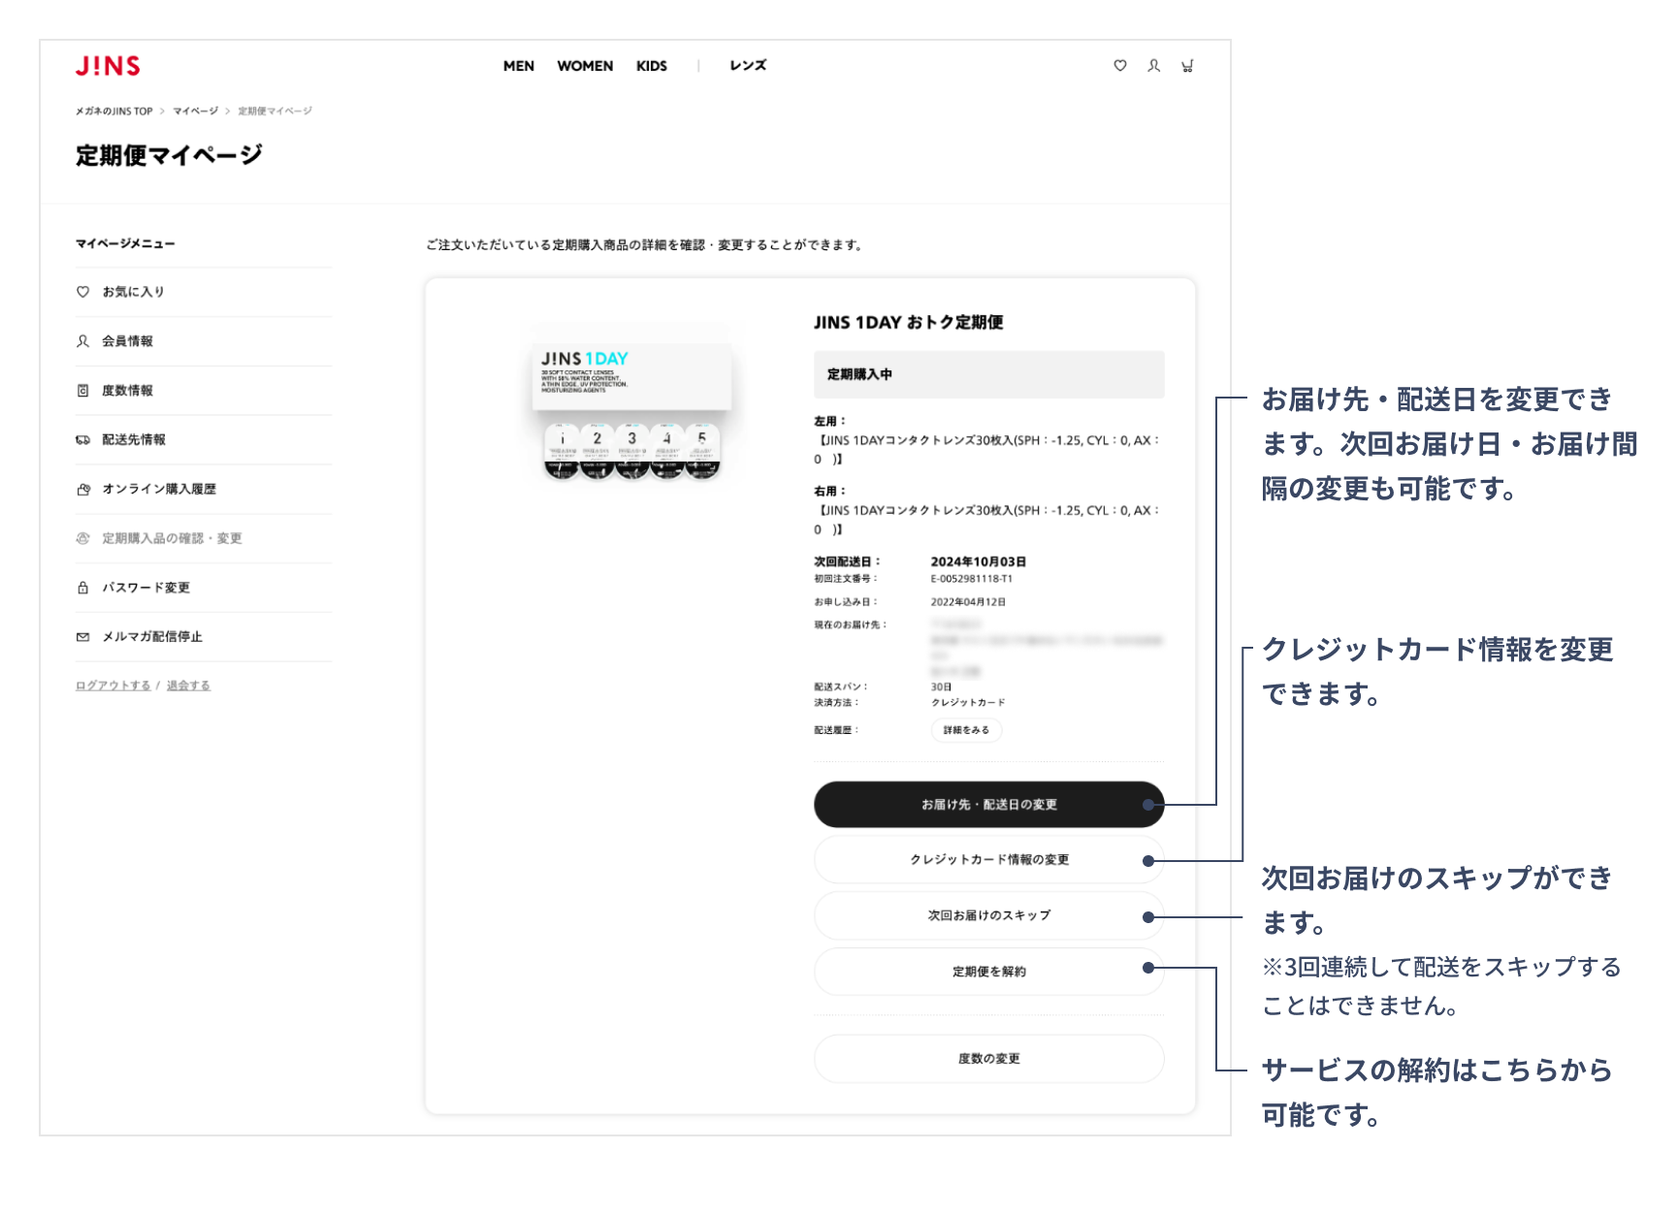Click JINS 1DAY おトク定期便 title
Viewport: 1678px width, 1214px height.
coord(908,323)
